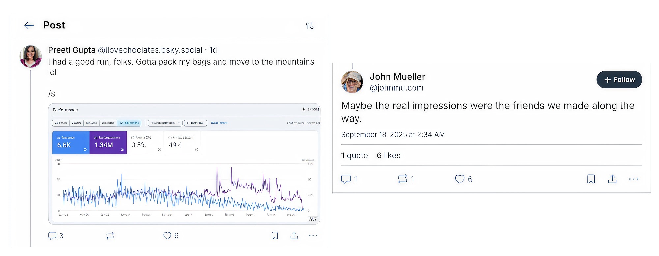Toggle the 6.6K total clicks metric card
659x256 pixels.
pyautogui.click(x=71, y=142)
